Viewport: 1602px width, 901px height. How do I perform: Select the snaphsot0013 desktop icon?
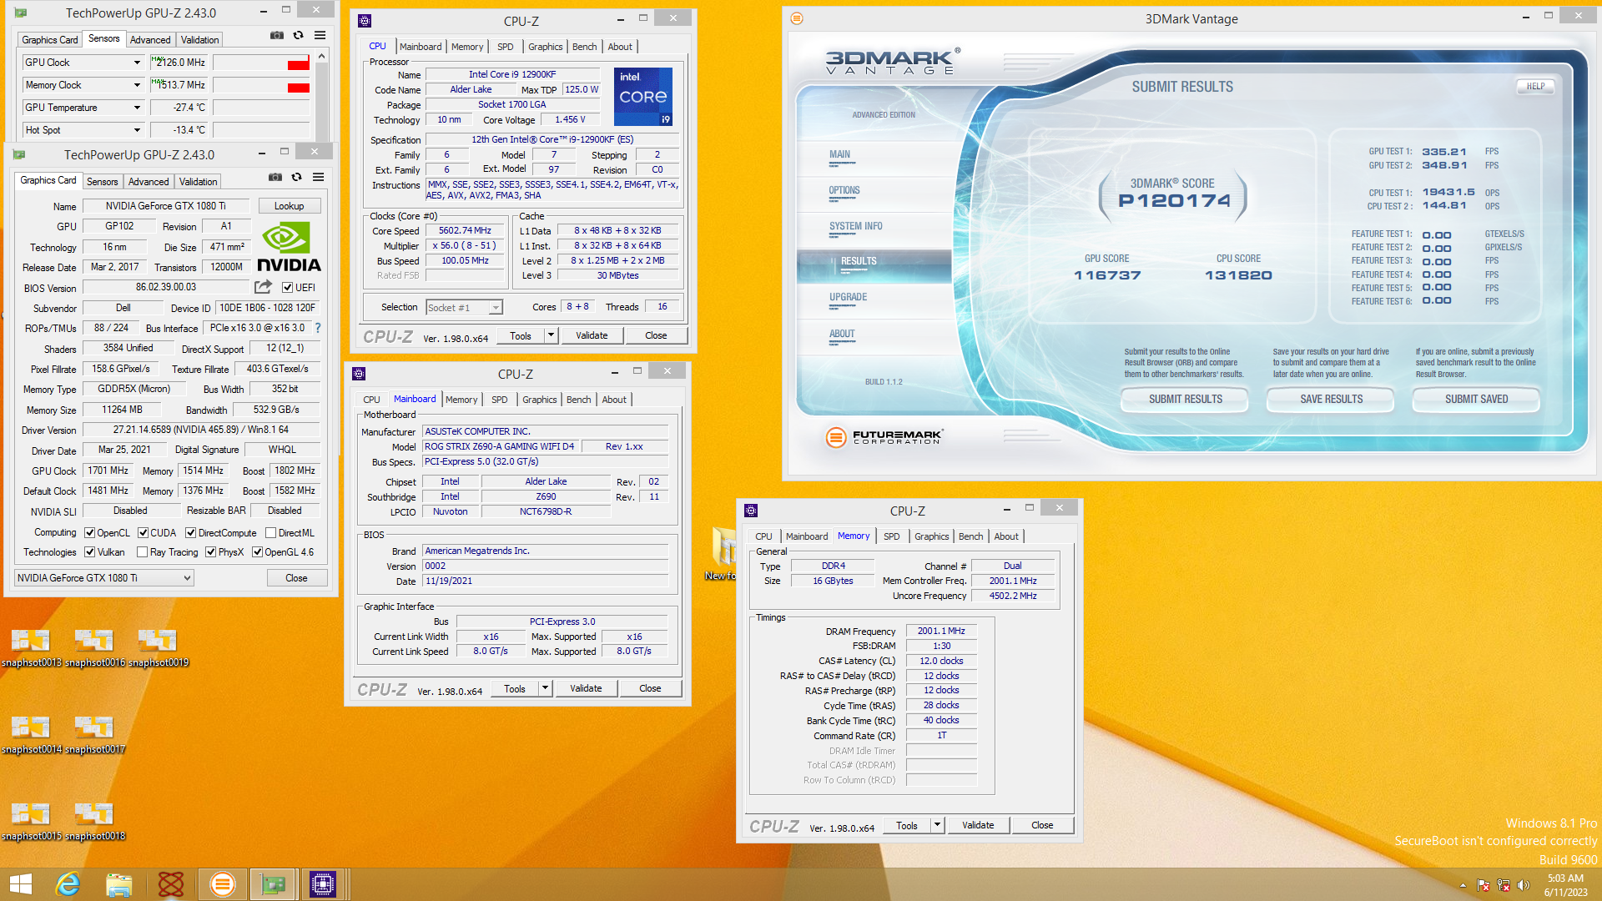click(31, 648)
